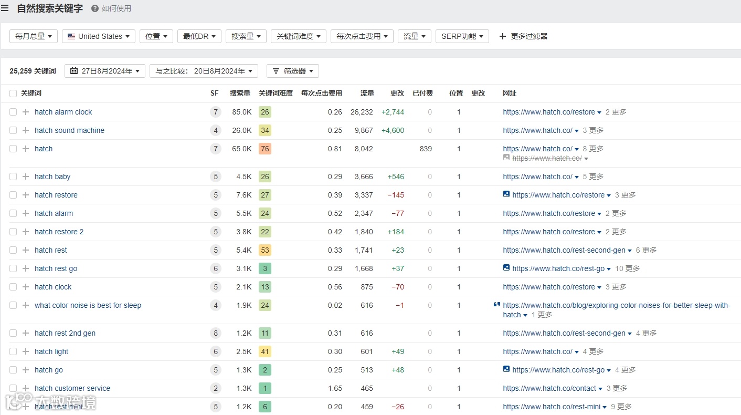Click difficulty badge 53 for hatch rest
This screenshot has width=741, height=415.
coord(265,250)
